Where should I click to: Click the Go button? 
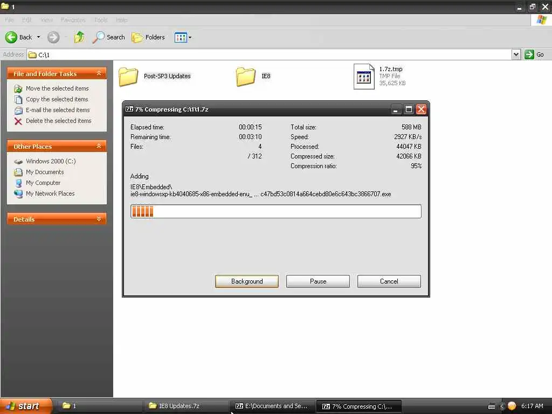pyautogui.click(x=534, y=54)
